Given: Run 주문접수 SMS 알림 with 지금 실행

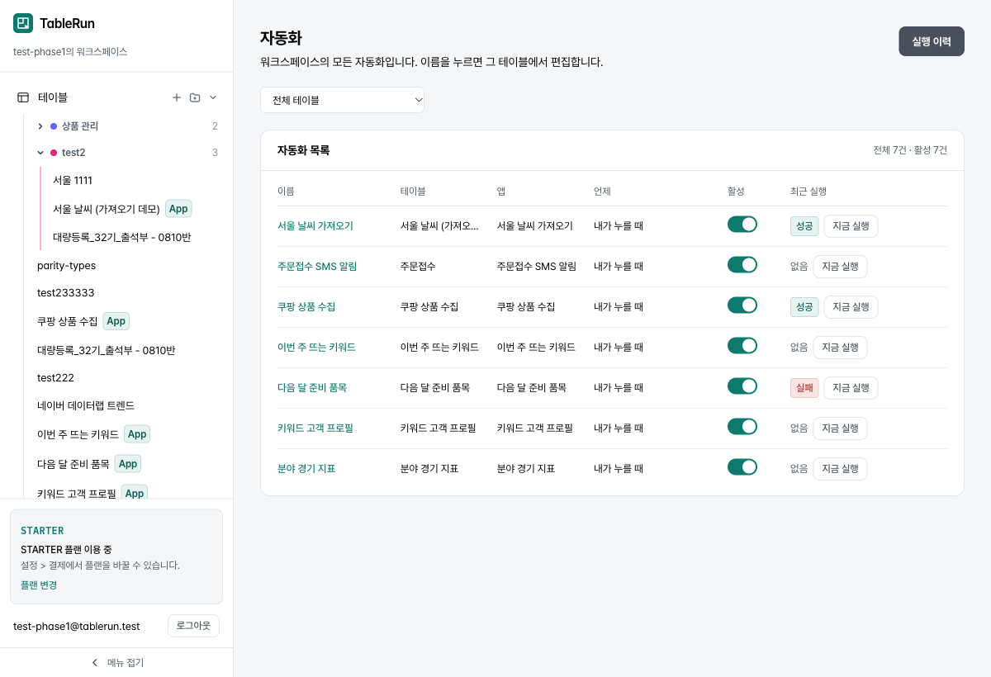Looking at the screenshot, I should 840,267.
